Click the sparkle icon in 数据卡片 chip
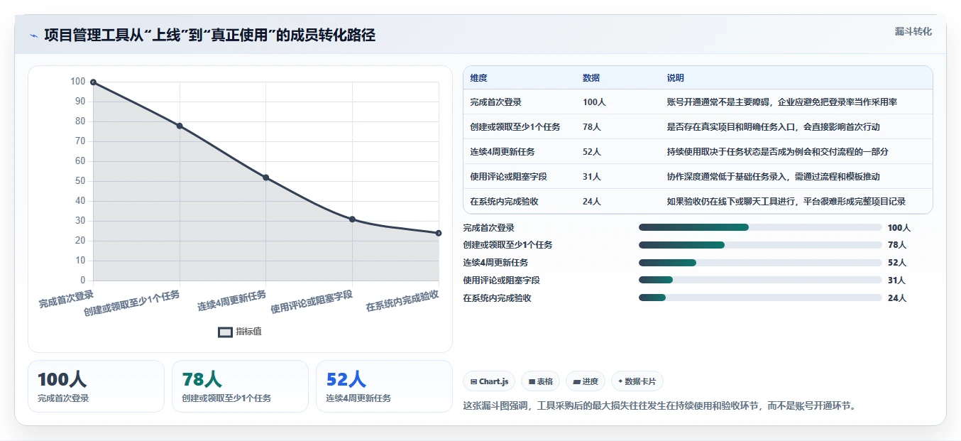961x441 pixels. 620,381
